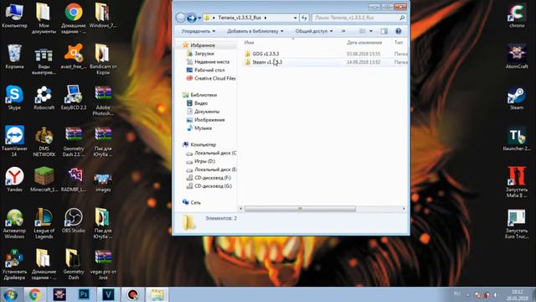Image resolution: width=536 pixels, height=302 pixels.
Task: Open the Музыка library
Action: coord(203,128)
